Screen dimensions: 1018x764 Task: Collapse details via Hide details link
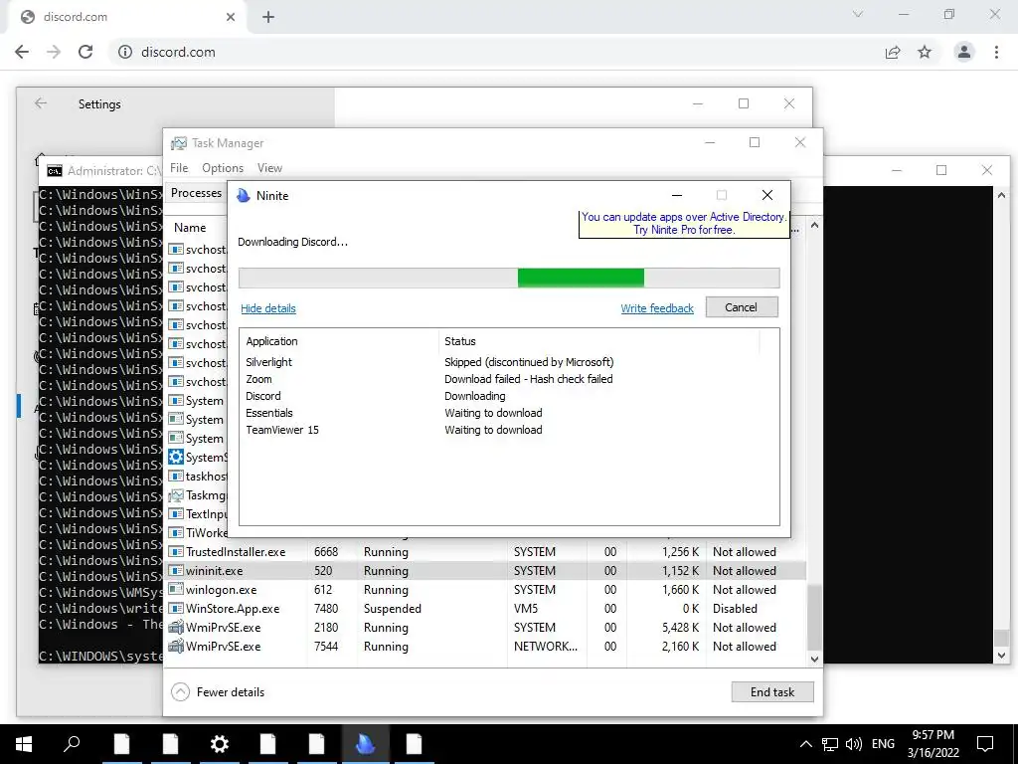pos(268,308)
